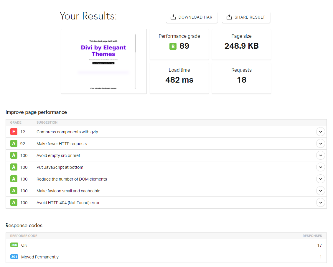Viewport: 333px width, 267px height.
Task: Expand the Avoid empty src or href row
Action: pyautogui.click(x=320, y=155)
